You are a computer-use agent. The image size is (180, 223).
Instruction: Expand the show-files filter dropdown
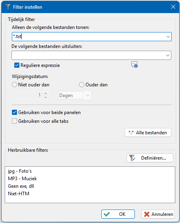168,37
